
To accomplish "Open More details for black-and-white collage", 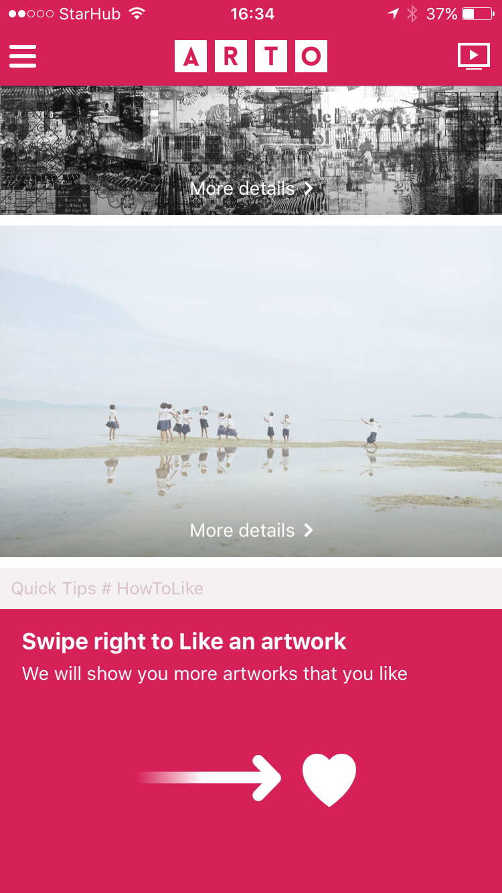I will [x=251, y=189].
